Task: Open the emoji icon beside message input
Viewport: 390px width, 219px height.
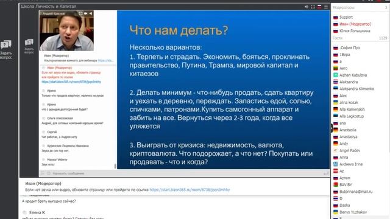Action: 49,173
